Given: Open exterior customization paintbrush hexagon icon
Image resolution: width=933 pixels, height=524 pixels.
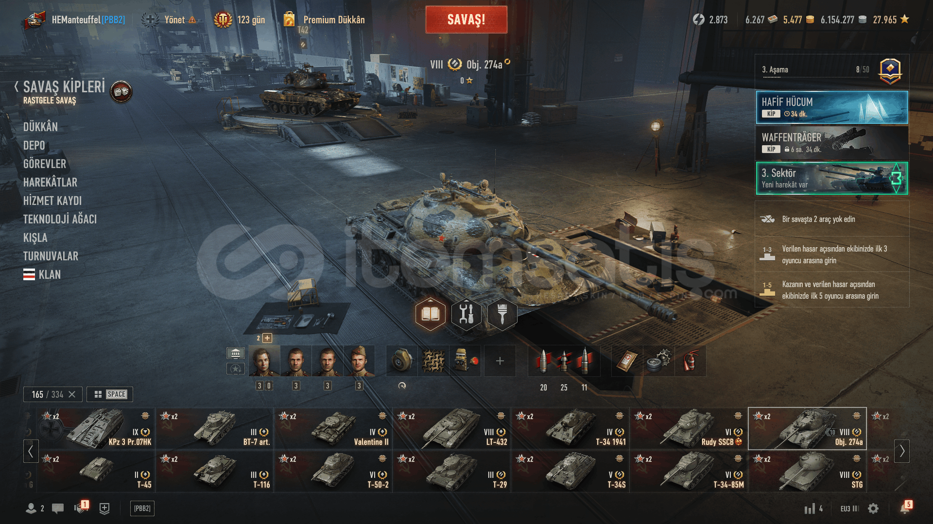Looking at the screenshot, I should [x=502, y=314].
